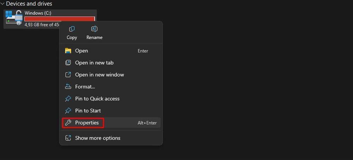Screen dimensions: 353x160
Task: Click the wrench icon beside Properties
Action: point(68,123)
